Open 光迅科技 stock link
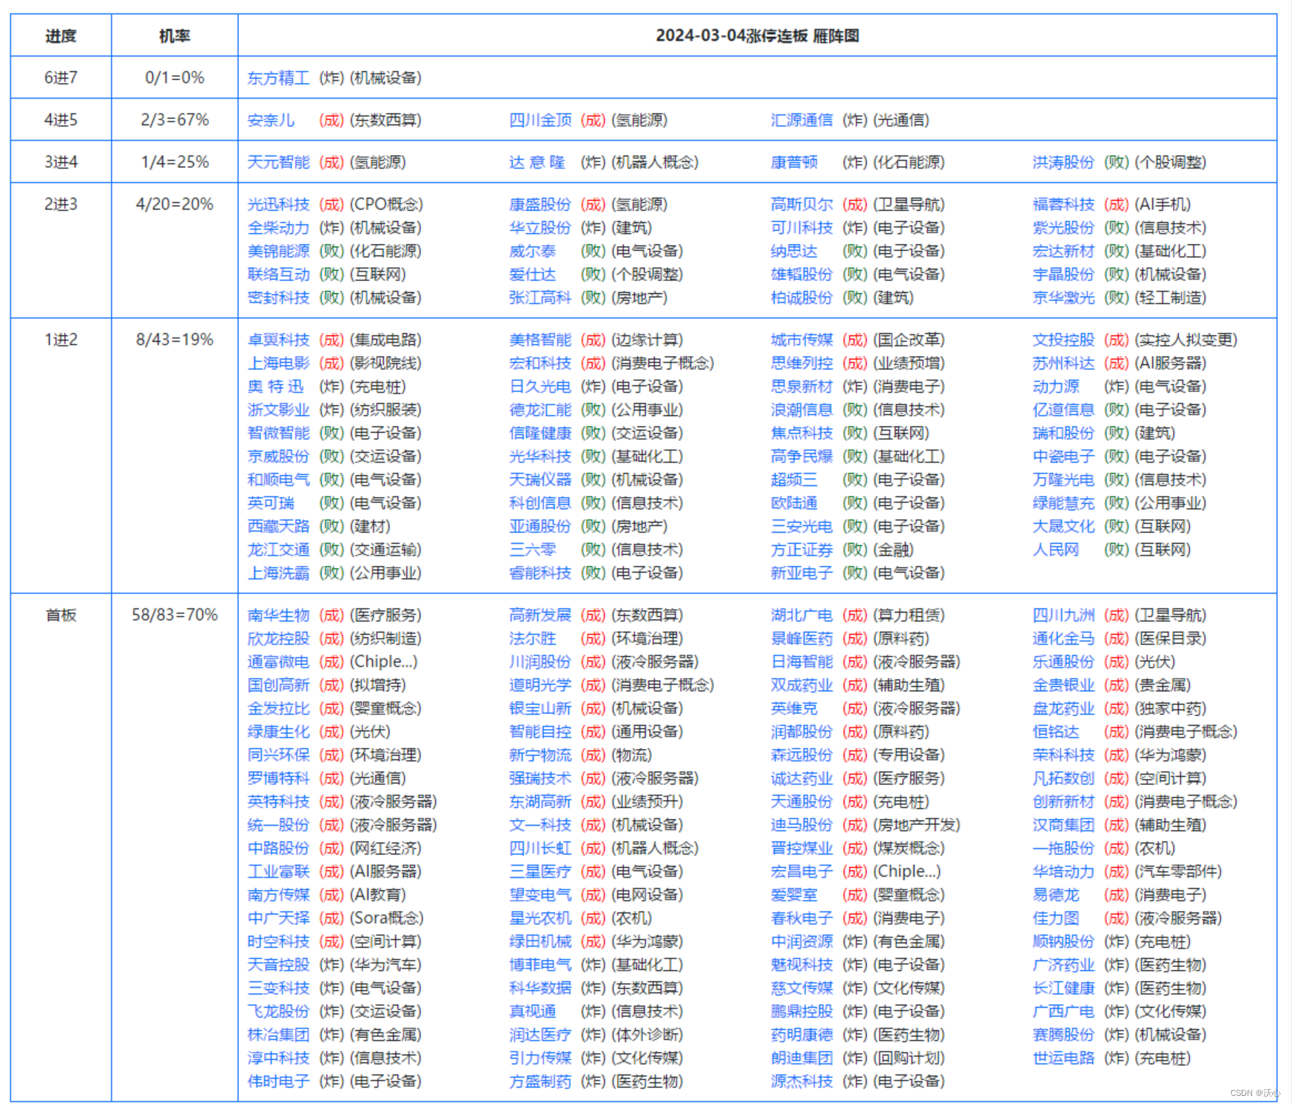 click(x=278, y=204)
